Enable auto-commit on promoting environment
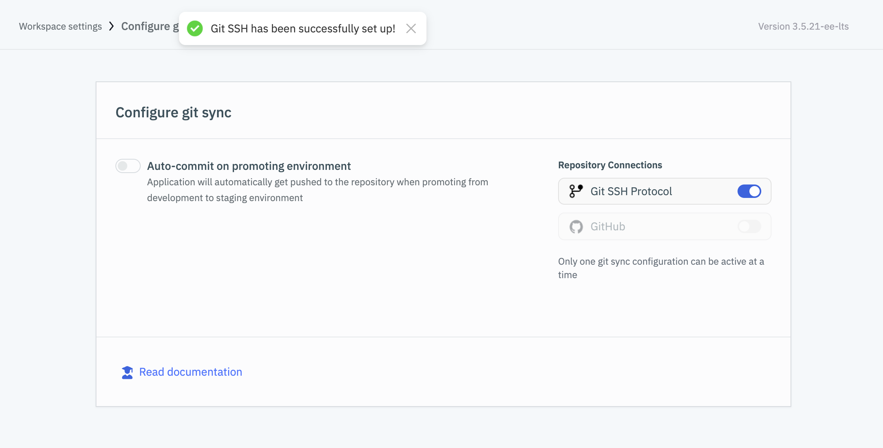883x448 pixels. pos(128,166)
